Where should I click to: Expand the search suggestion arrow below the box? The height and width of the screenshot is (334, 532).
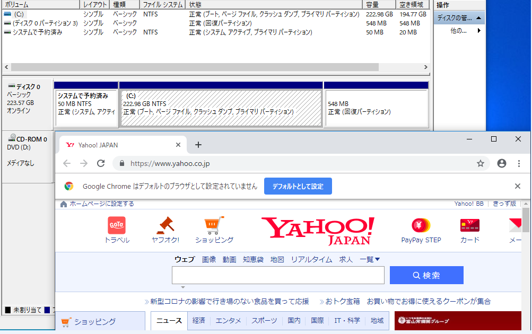183,287
